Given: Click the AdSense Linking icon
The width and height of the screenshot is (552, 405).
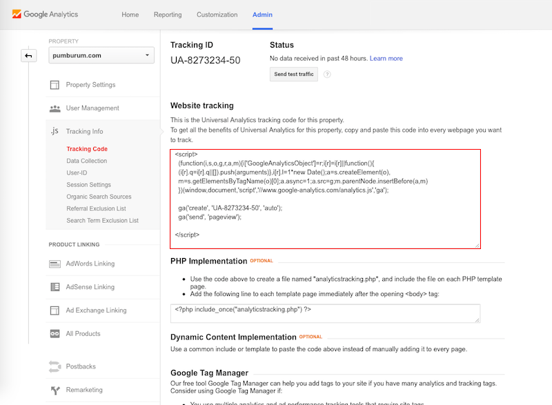Looking at the screenshot, I should 55,287.
